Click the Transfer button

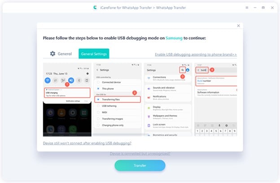pyautogui.click(x=140, y=166)
